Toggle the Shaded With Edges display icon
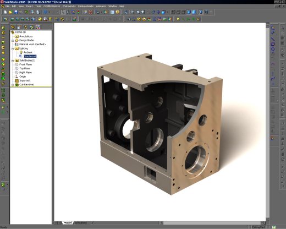Viewport: 286px width, 229px height. coord(189,12)
